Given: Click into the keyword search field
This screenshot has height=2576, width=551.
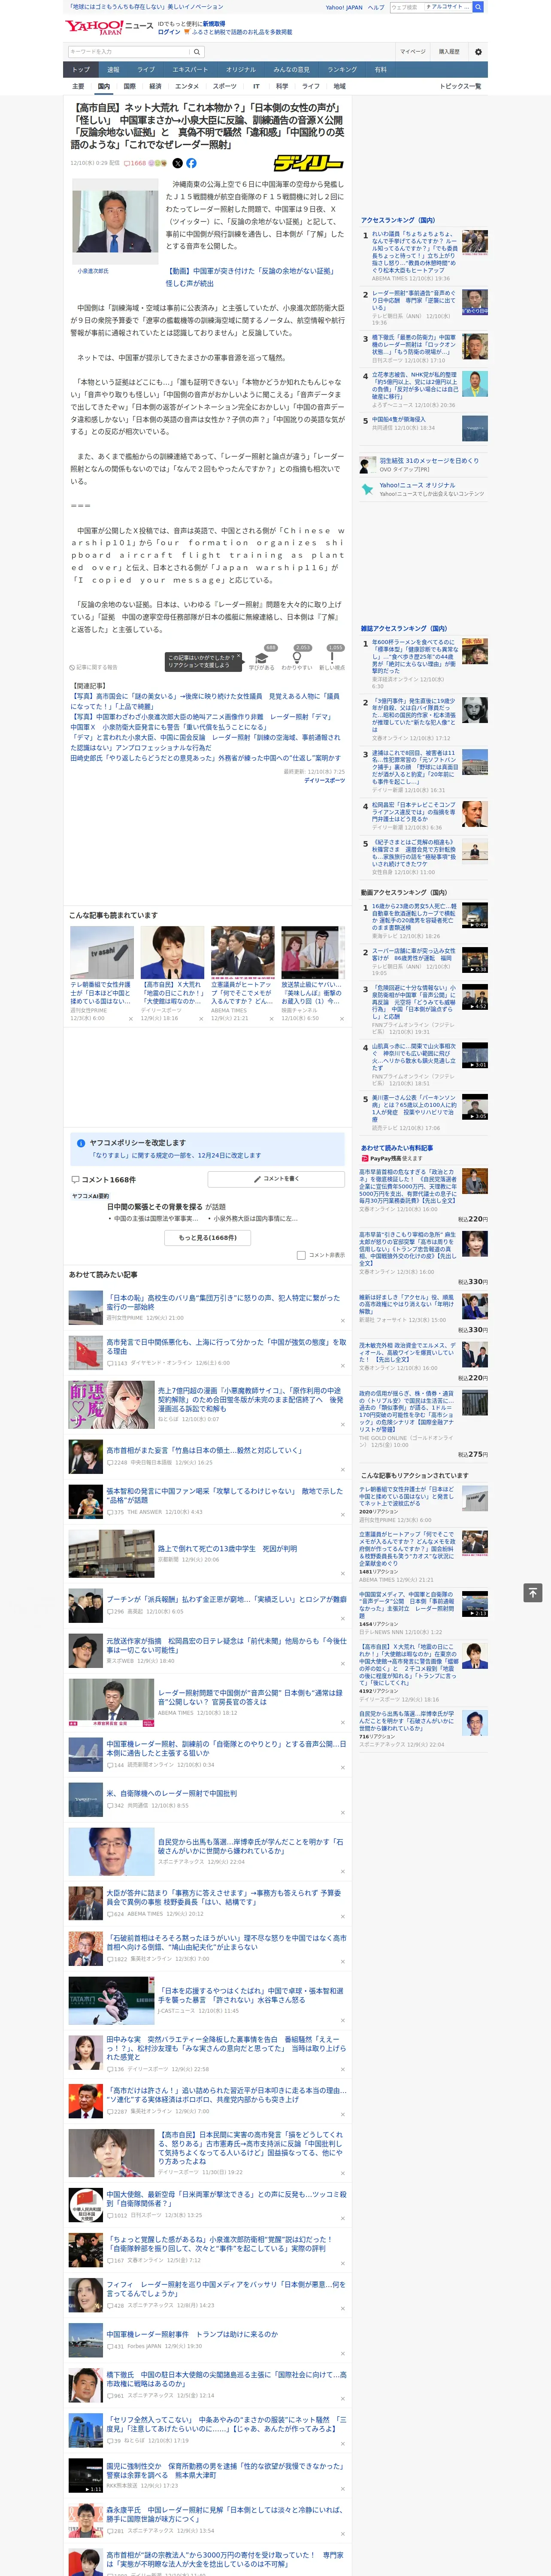Looking at the screenshot, I should [129, 51].
